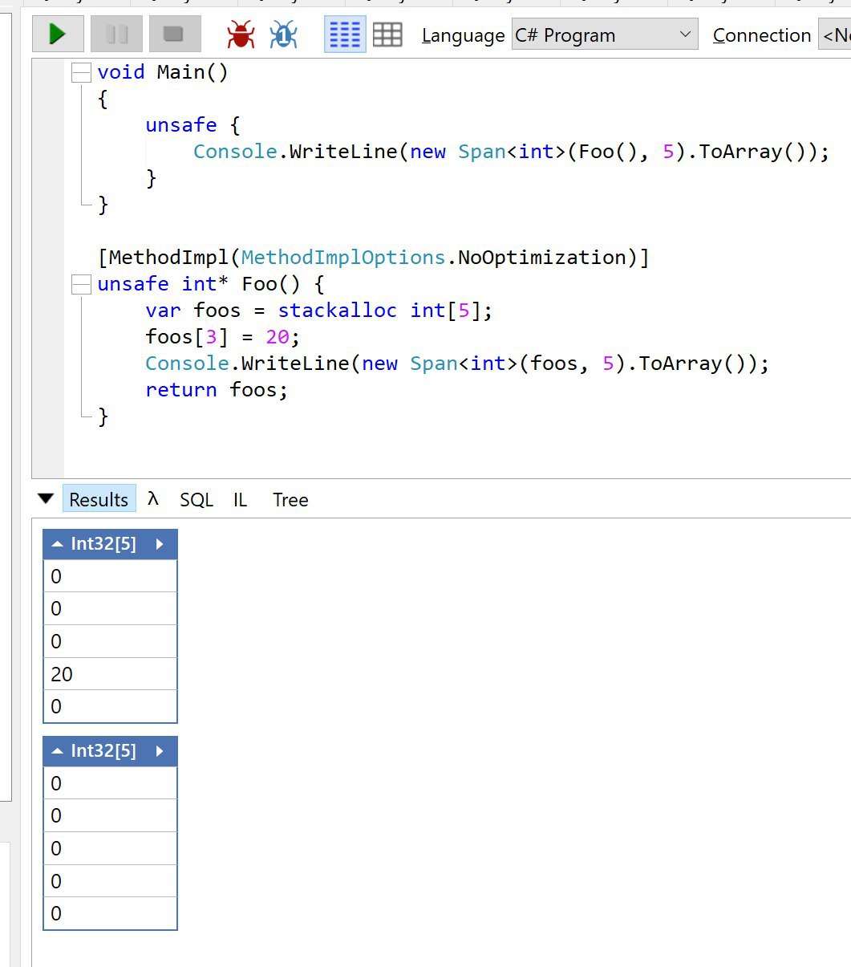The height and width of the screenshot is (967, 851).
Task: Click the red bug debug icon
Action: click(241, 35)
